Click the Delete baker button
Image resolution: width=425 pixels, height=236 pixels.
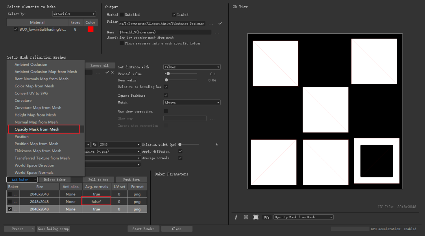click(x=55, y=180)
